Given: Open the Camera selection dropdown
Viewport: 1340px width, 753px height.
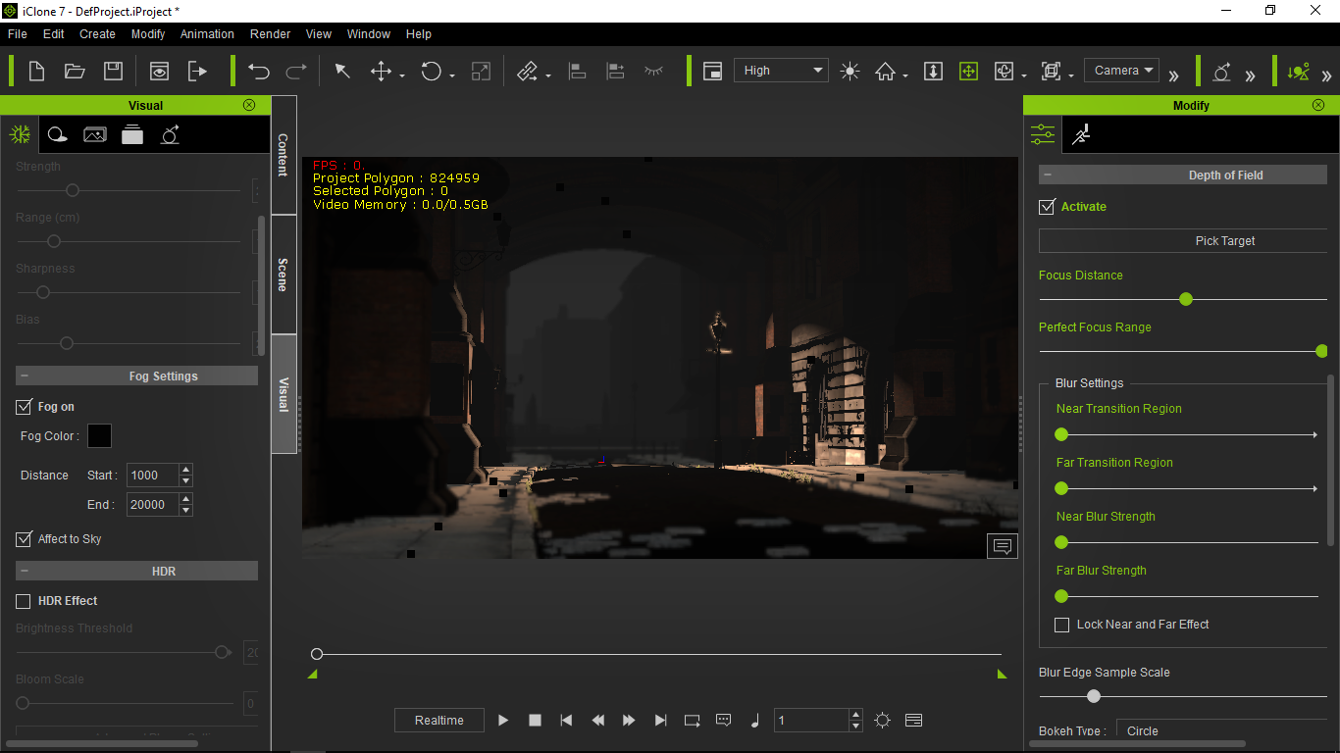Looking at the screenshot, I should click(x=1121, y=71).
